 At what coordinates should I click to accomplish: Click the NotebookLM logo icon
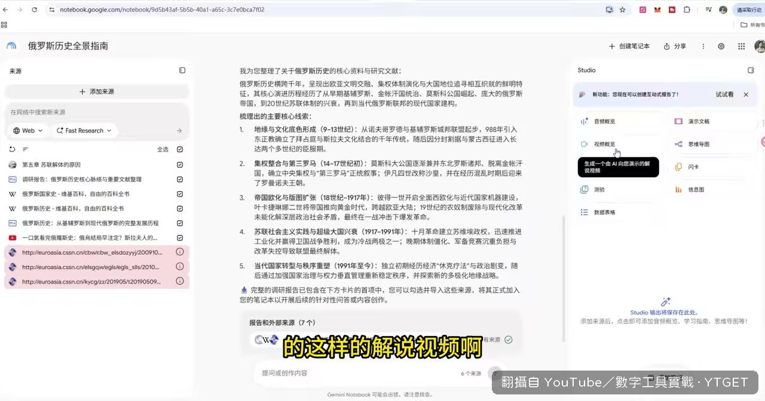pyautogui.click(x=11, y=46)
